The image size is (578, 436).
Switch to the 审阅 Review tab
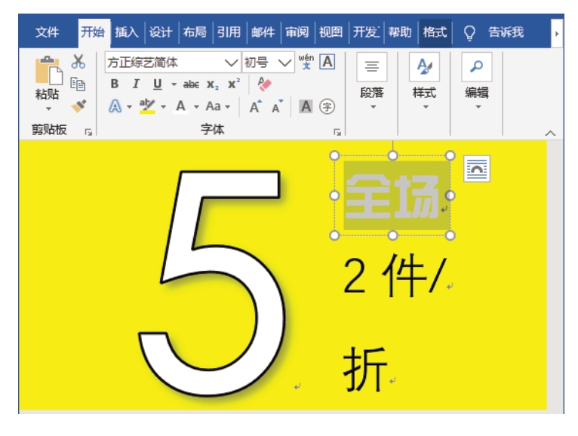pos(297,32)
